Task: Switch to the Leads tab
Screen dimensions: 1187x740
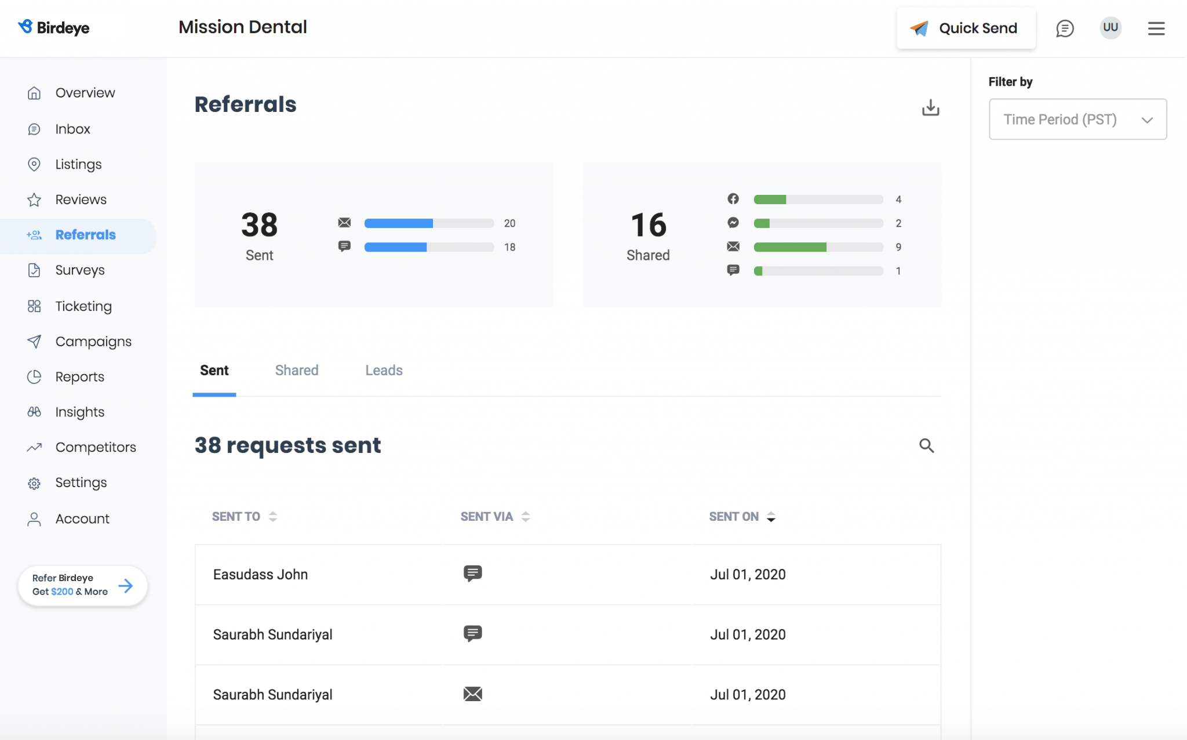Action: pyautogui.click(x=384, y=370)
